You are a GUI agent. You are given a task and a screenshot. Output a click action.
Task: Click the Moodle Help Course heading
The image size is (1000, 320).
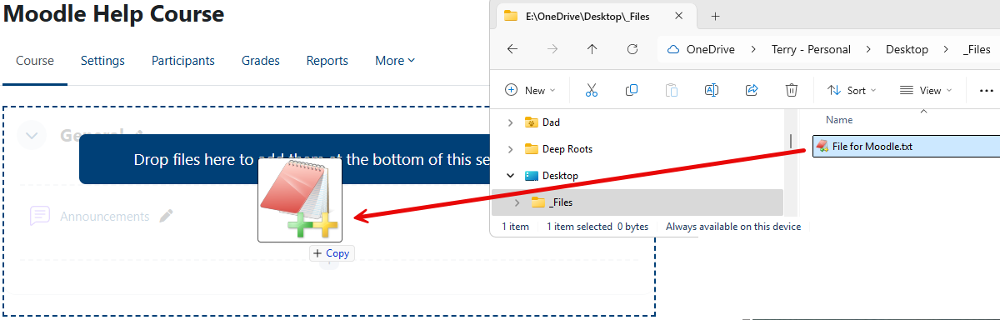(114, 14)
